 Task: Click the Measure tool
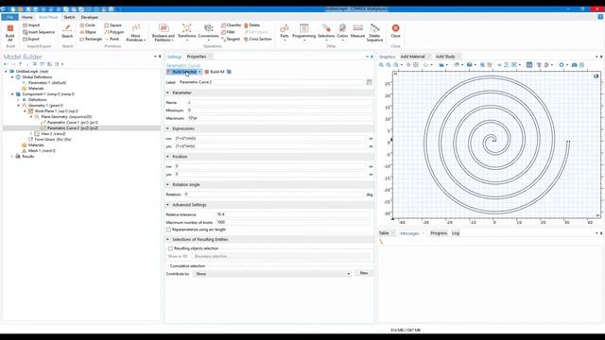pos(357,31)
